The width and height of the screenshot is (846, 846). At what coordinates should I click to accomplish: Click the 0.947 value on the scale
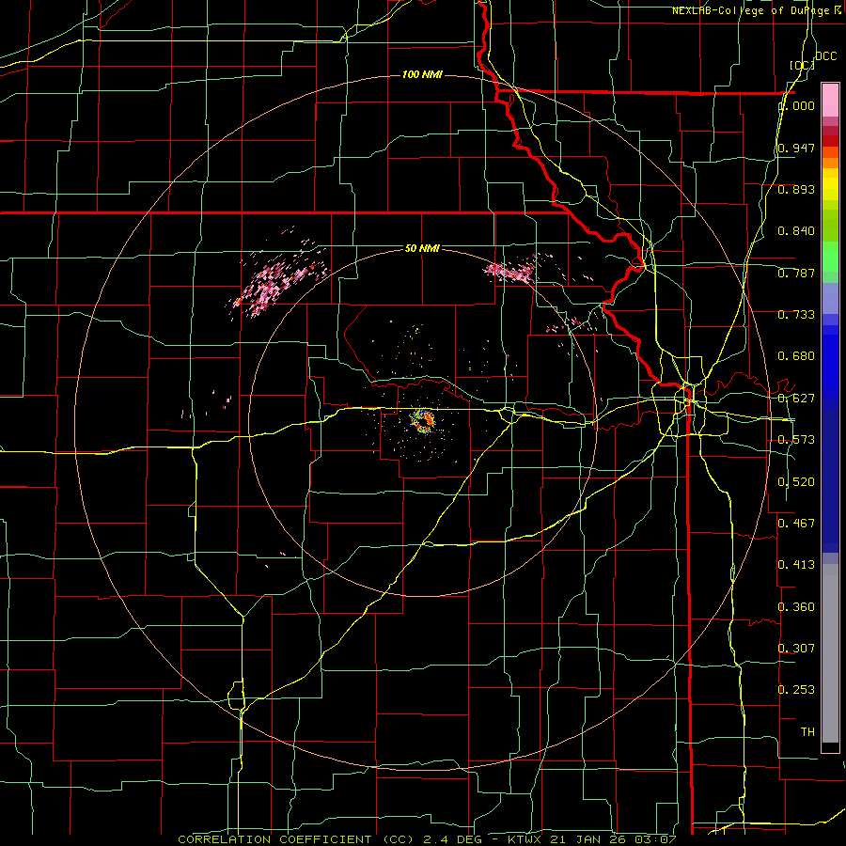[796, 148]
